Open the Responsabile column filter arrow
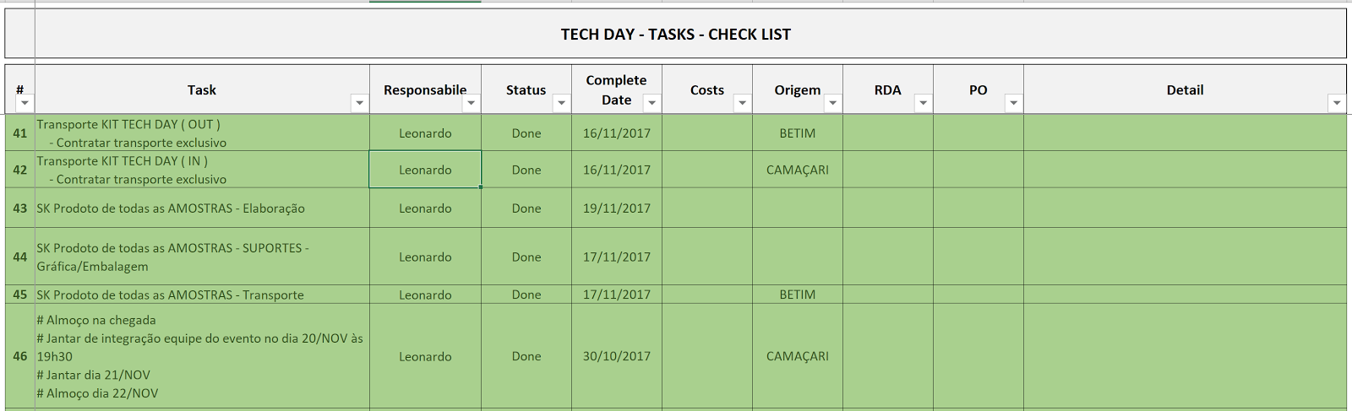The height and width of the screenshot is (411, 1352). click(x=472, y=103)
